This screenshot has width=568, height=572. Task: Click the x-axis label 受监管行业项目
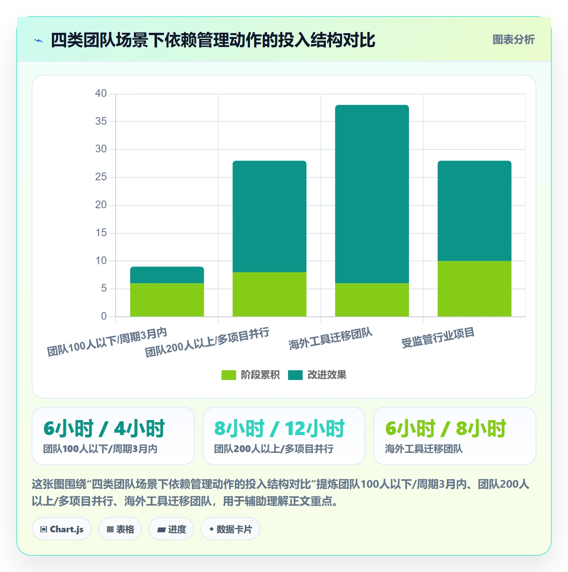coord(438,338)
